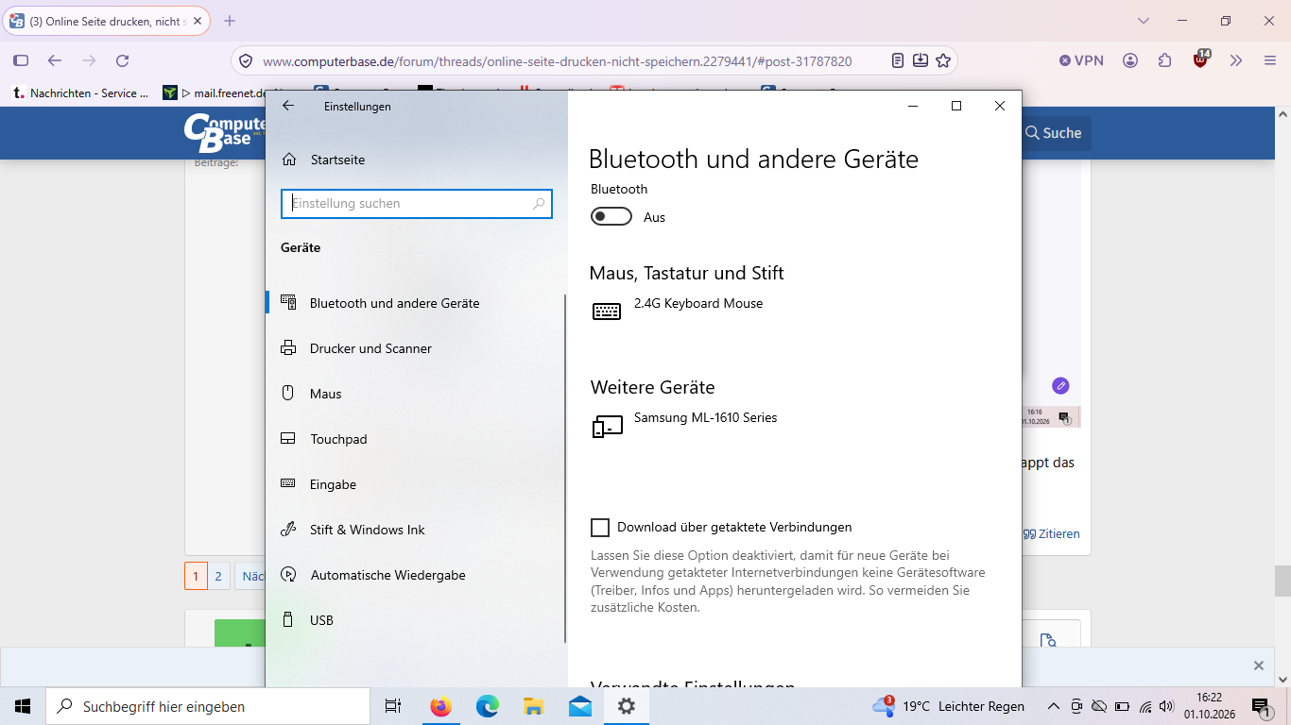Go back using the Einstellungen back arrow

(289, 106)
